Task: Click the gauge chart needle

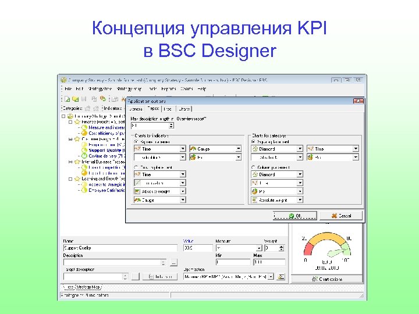Action: pyautogui.click(x=338, y=251)
